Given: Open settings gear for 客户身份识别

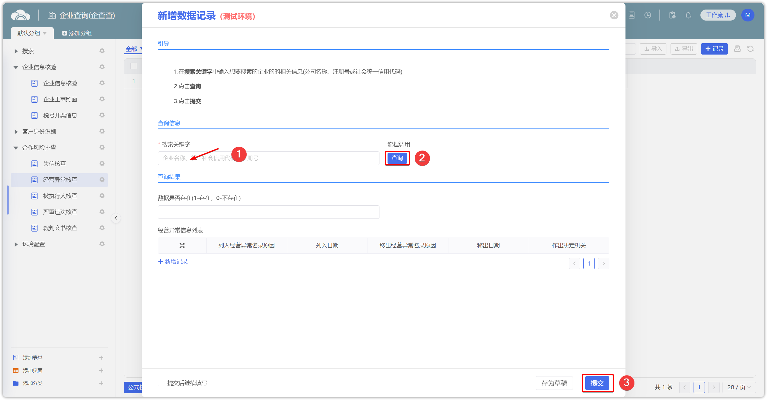Looking at the screenshot, I should 102,131.
